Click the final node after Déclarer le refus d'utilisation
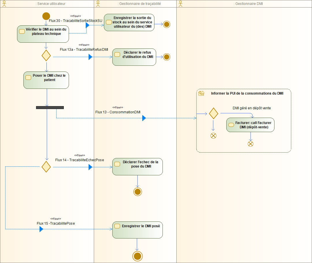 (x=167, y=57)
